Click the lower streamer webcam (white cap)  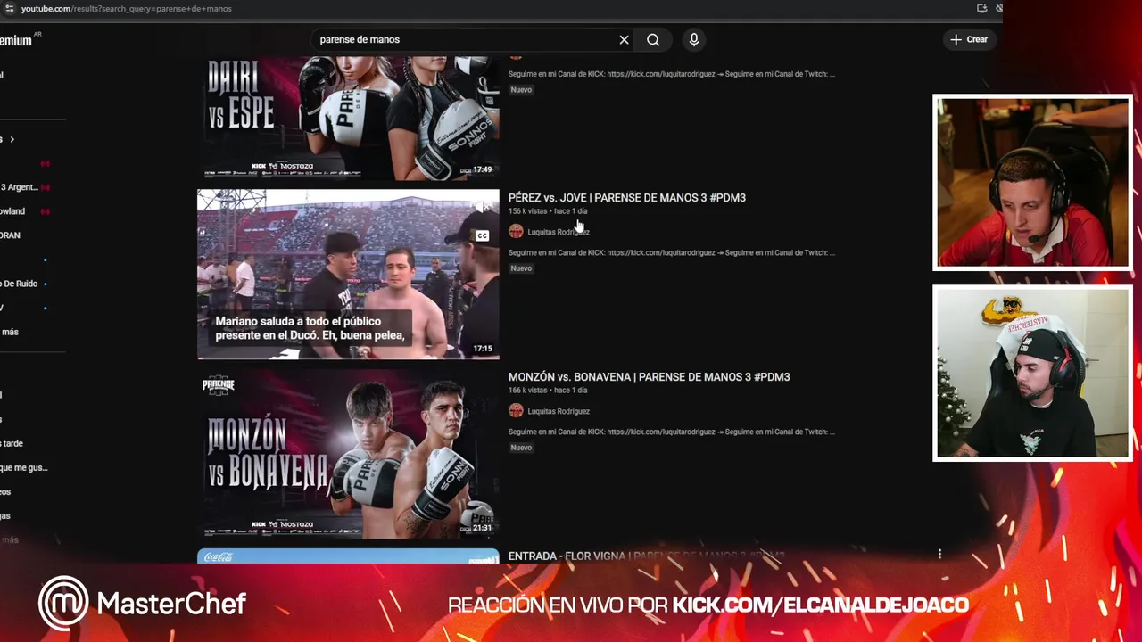pyautogui.click(x=1032, y=373)
